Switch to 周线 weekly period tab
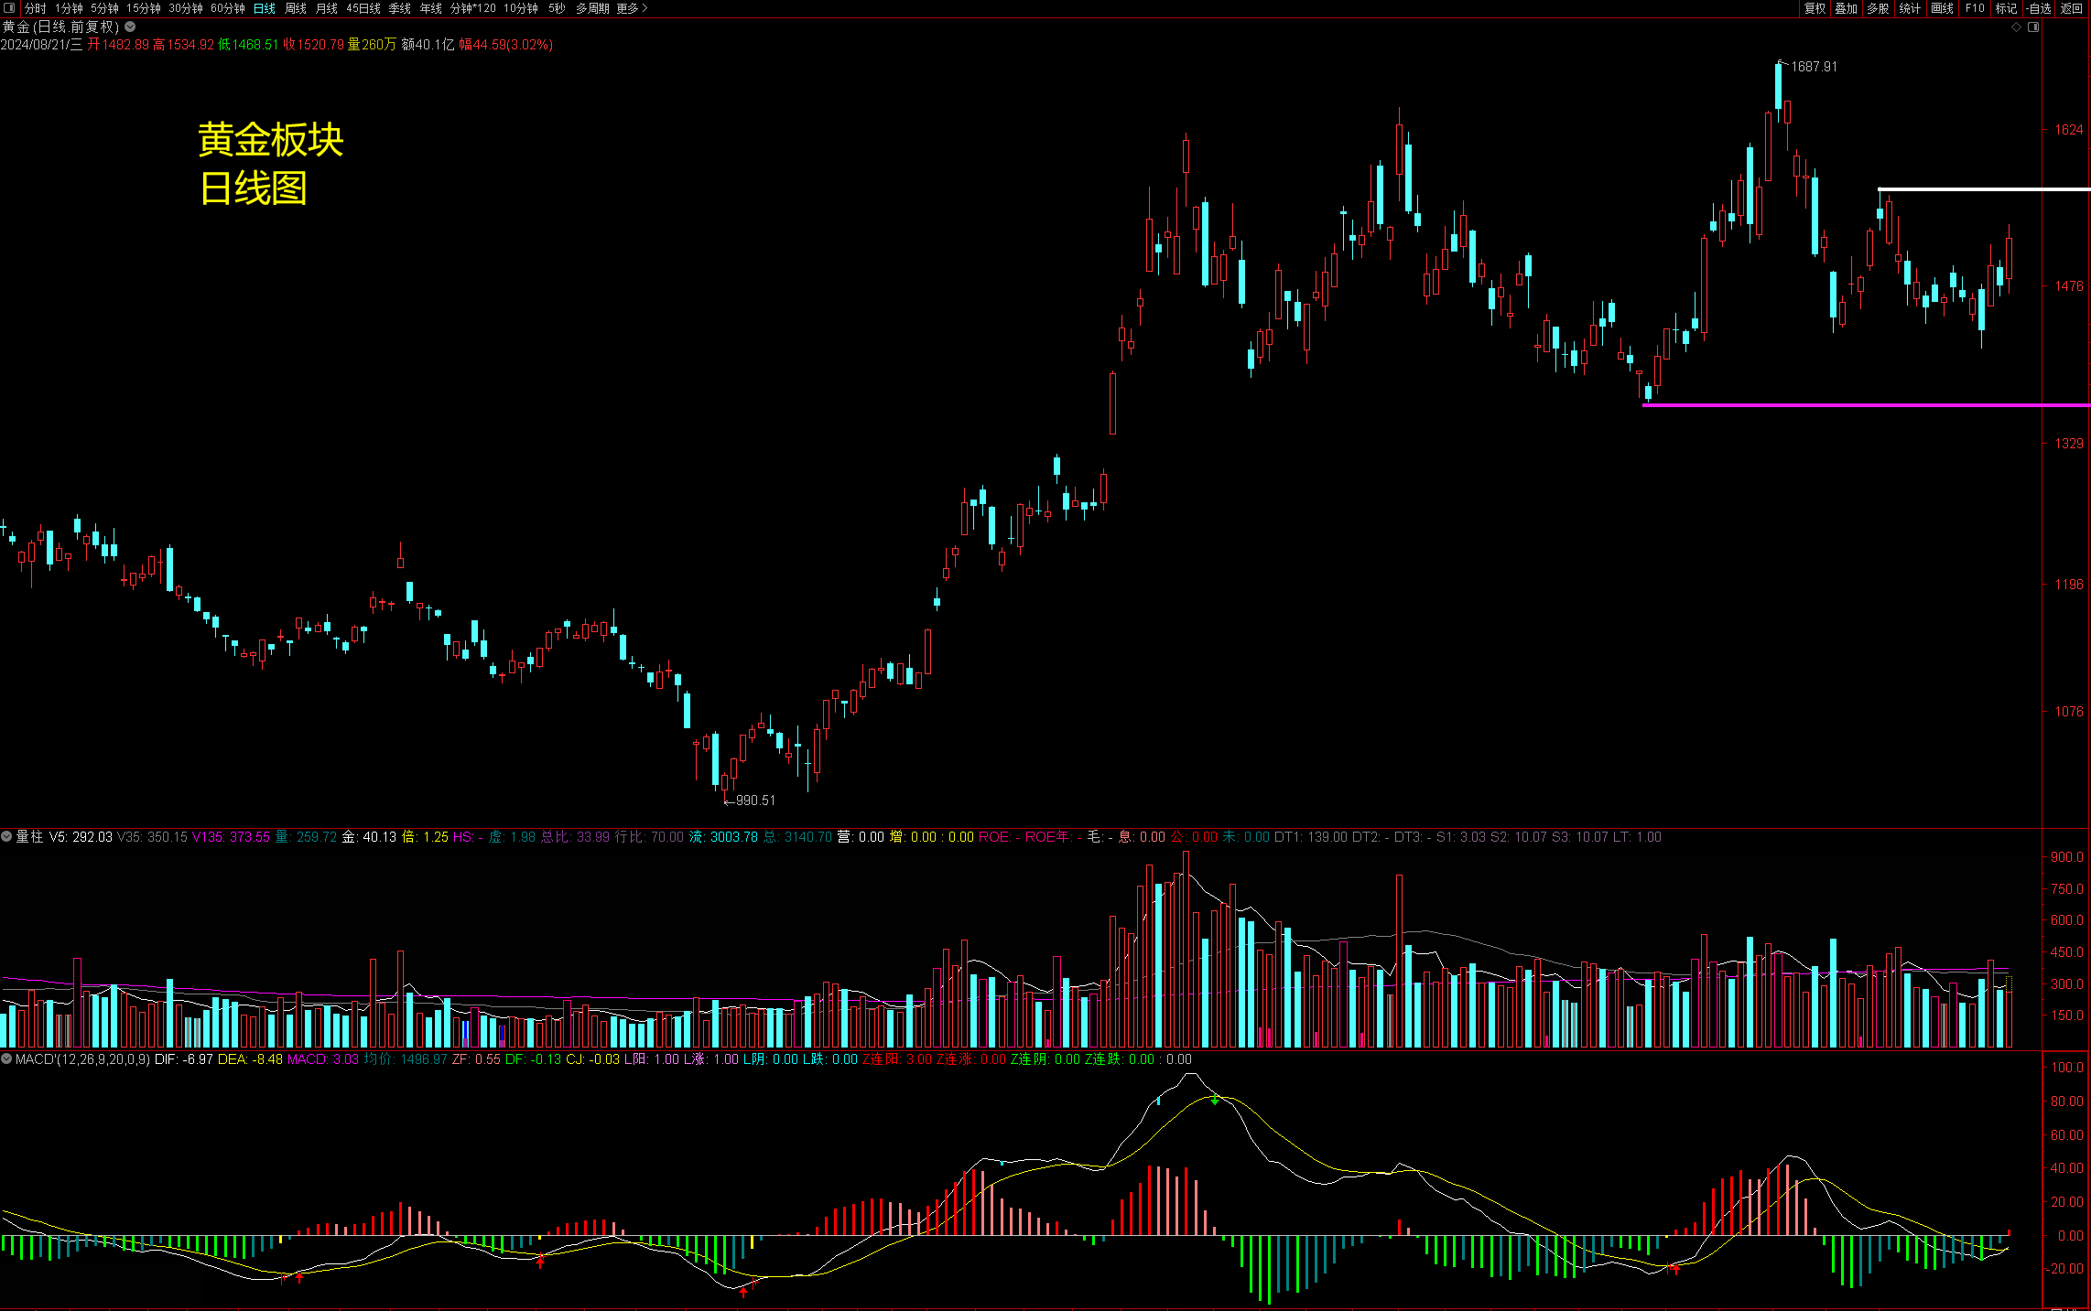2091x1311 pixels. pos(296,8)
